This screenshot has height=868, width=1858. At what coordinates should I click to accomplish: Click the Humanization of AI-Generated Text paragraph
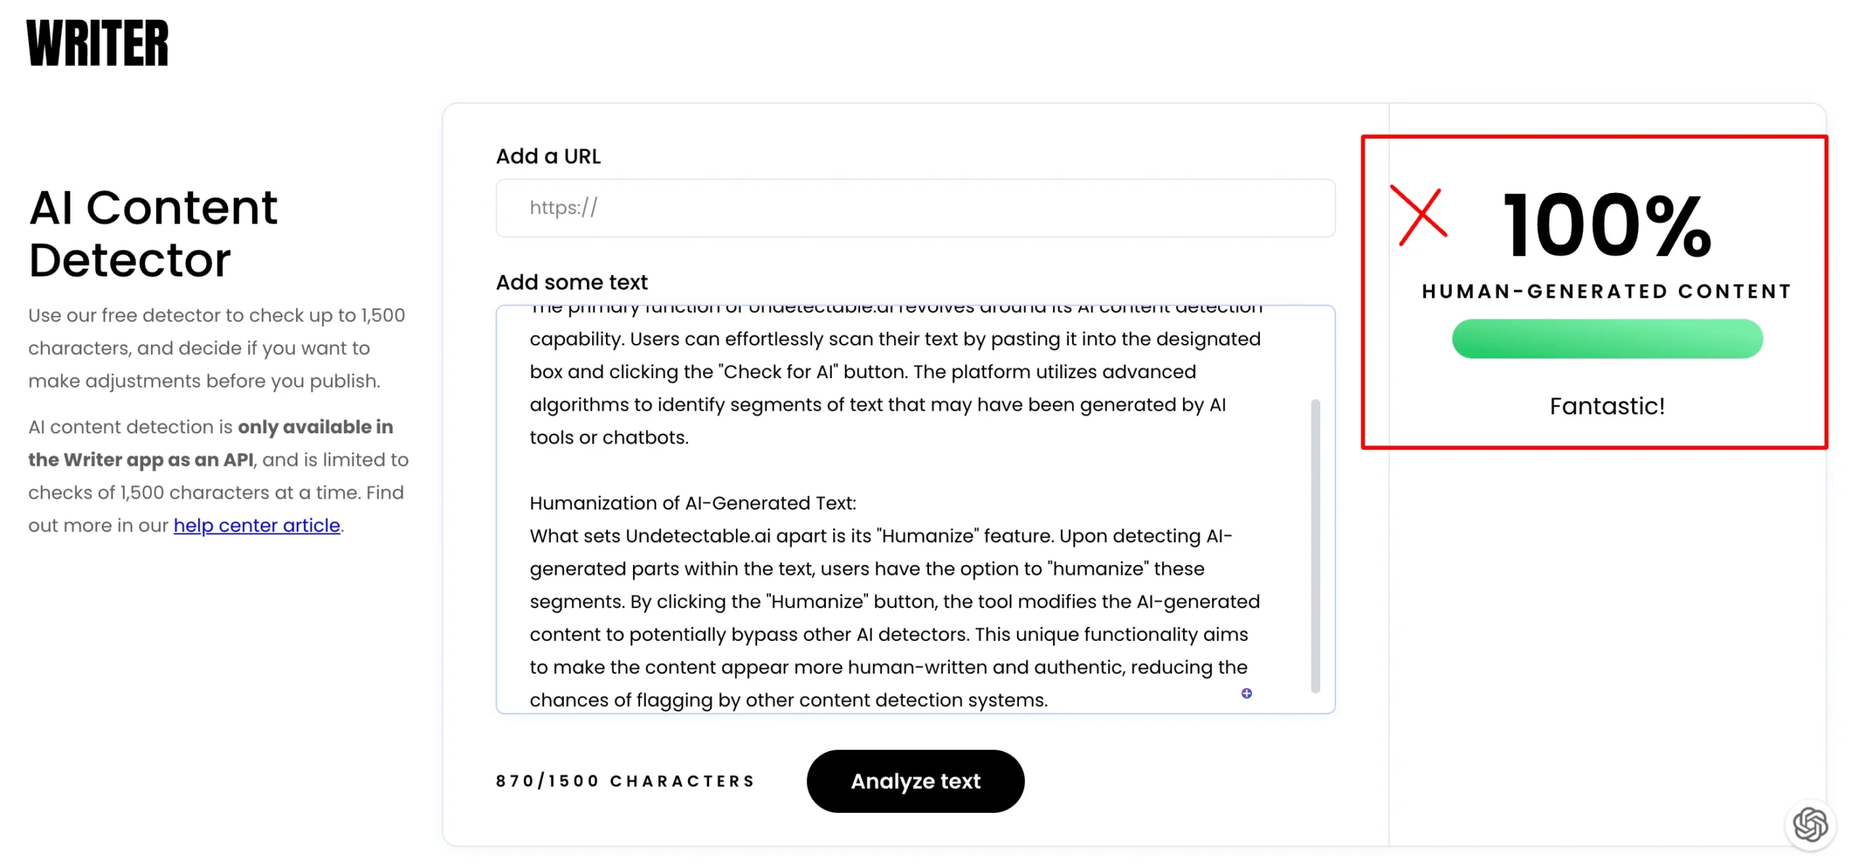click(693, 503)
